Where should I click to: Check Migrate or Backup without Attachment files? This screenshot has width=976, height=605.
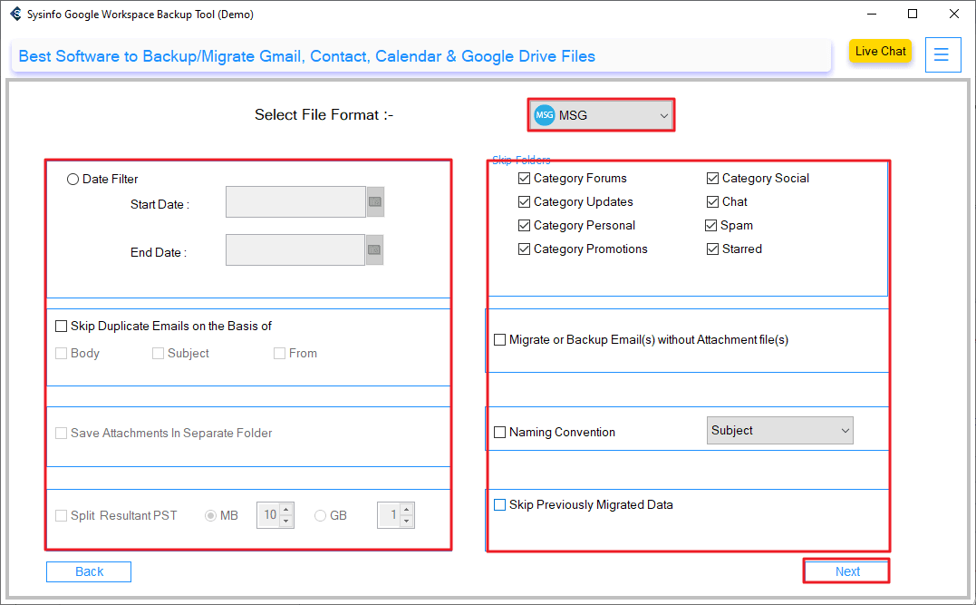pyautogui.click(x=500, y=340)
